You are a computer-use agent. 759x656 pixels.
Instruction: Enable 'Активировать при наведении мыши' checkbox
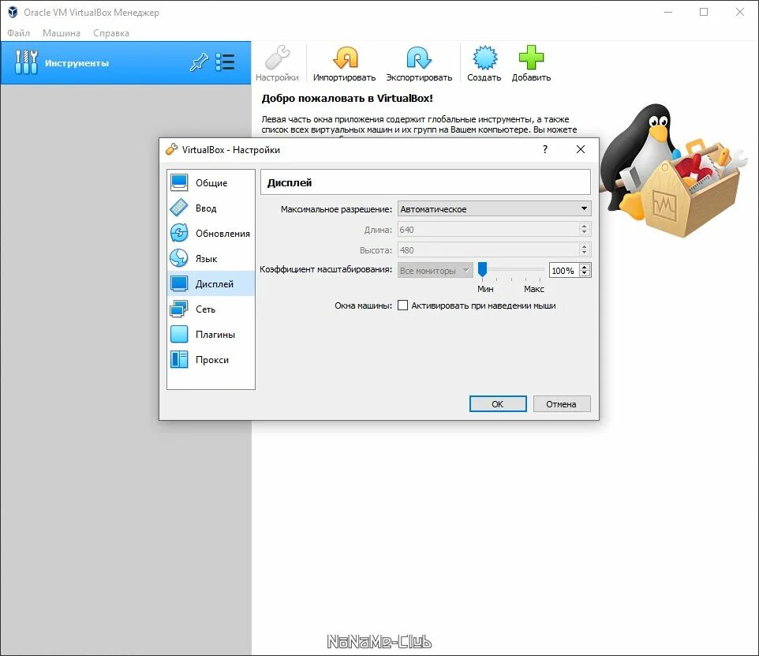(x=402, y=306)
